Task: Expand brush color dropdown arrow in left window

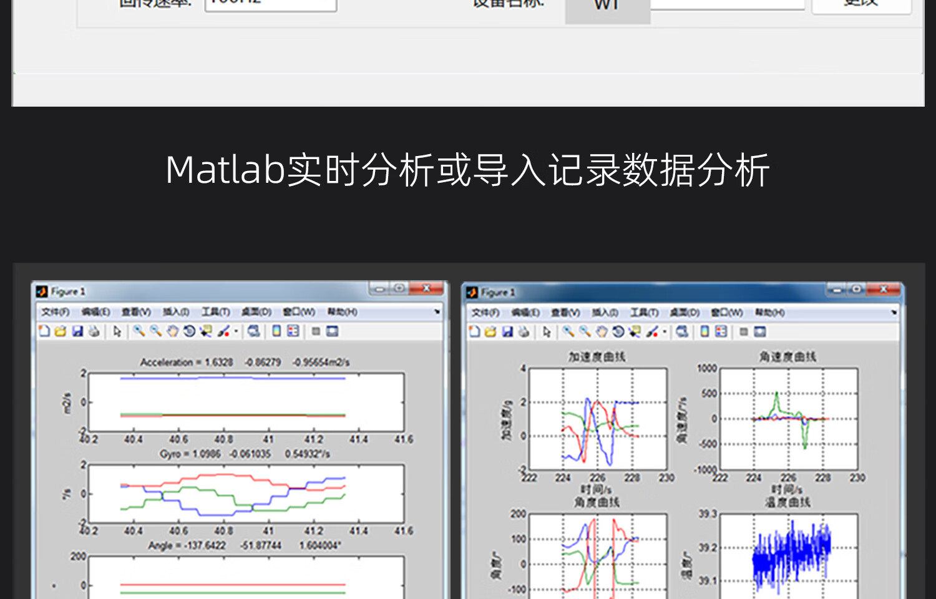Action: click(x=236, y=332)
